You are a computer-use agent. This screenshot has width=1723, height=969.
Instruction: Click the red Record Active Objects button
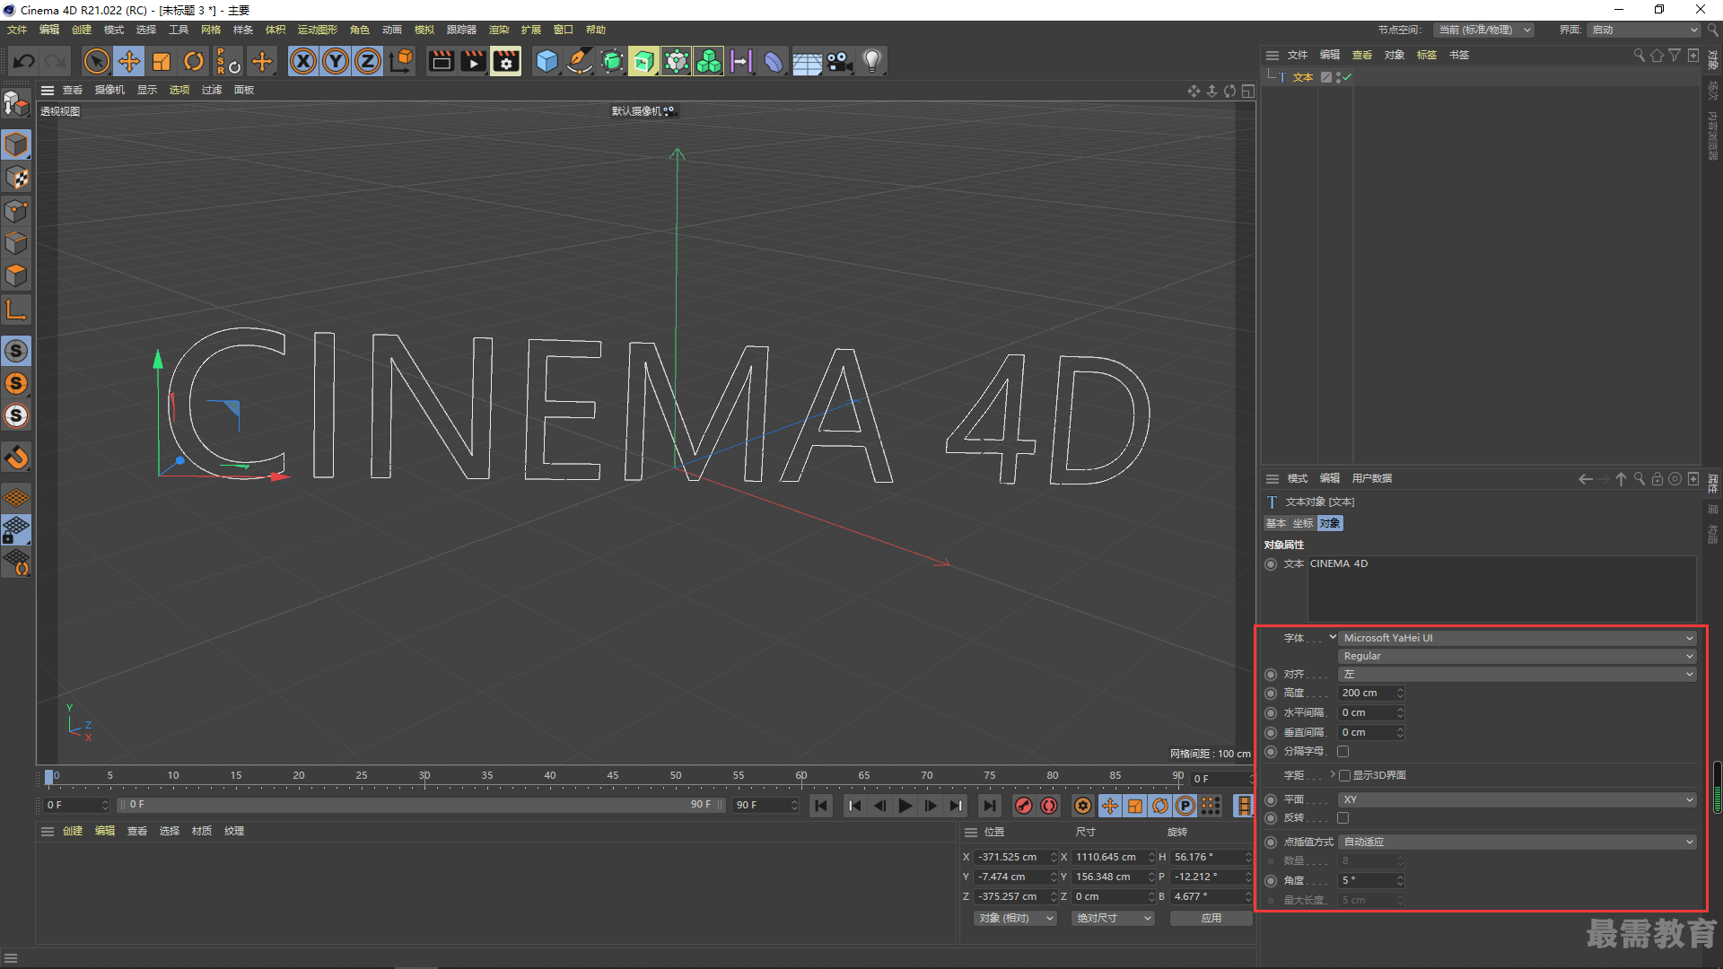point(1024,806)
